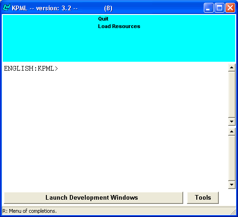Click the Launch Development Windows button
Image resolution: width=238 pixels, height=217 pixels.
click(93, 198)
